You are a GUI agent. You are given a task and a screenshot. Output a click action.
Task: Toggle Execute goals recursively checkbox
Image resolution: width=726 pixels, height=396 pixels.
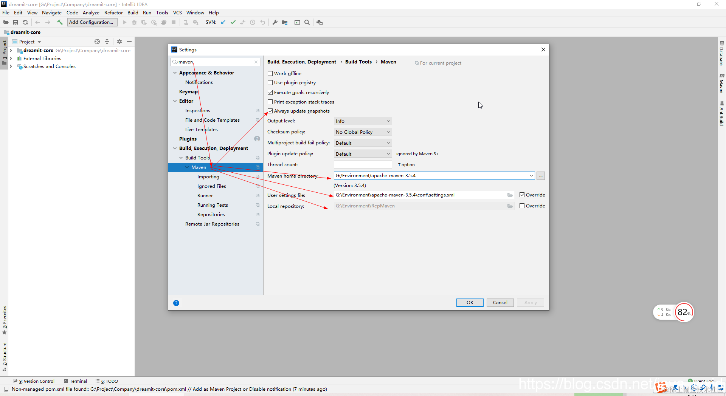pyautogui.click(x=270, y=93)
